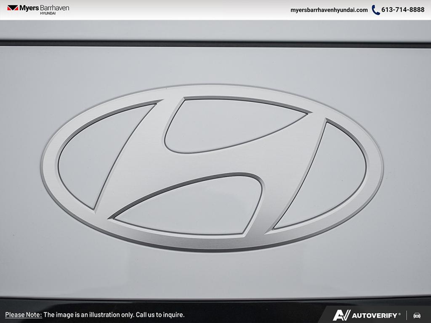The width and height of the screenshot is (431, 323).
Task: Click the Myers Barrhaven dealership name text
Action: [x=45, y=8]
